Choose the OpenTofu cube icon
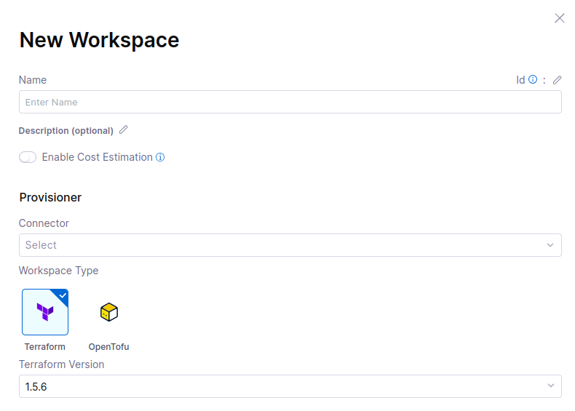This screenshot has width=575, height=411. click(x=108, y=312)
